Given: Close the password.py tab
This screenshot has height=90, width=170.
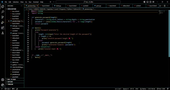Looking at the screenshot, I should click(x=37, y=6).
